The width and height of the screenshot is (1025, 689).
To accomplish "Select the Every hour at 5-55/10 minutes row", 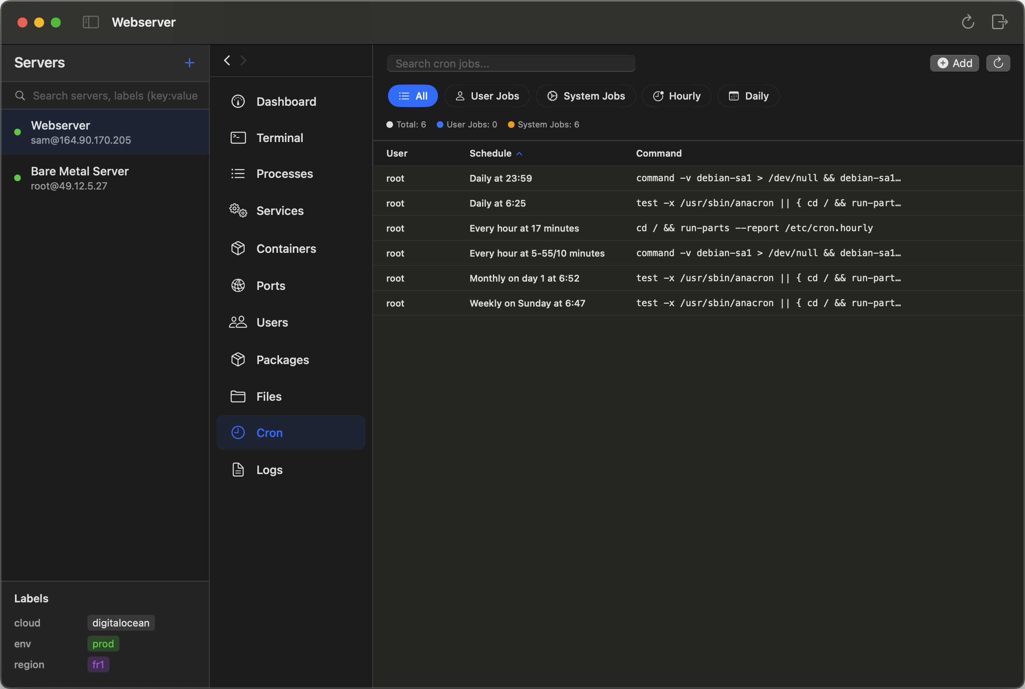I will tap(698, 253).
